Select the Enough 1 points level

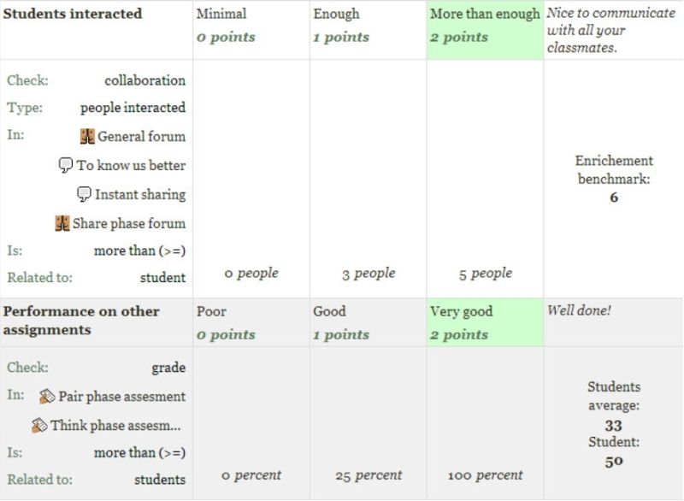pos(369,30)
